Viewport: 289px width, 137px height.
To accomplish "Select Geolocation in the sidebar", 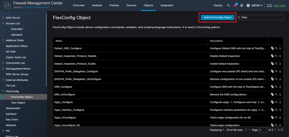I will [x=13, y=108].
